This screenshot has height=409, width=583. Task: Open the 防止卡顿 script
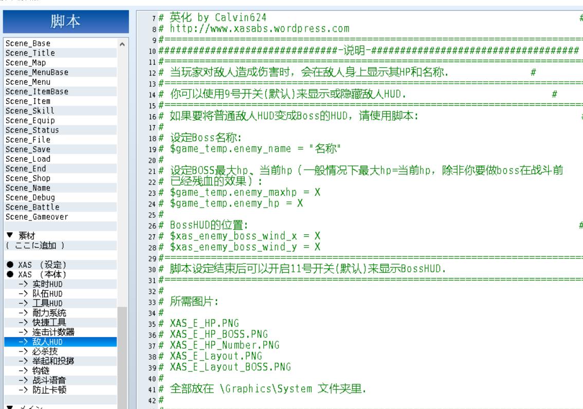pos(60,391)
